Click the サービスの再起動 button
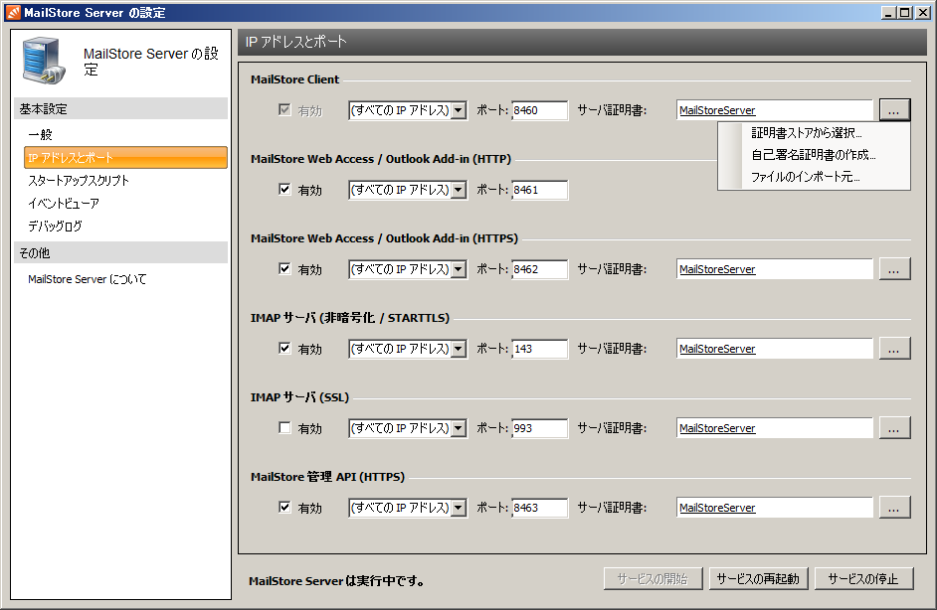This screenshot has height=610, width=937. click(x=757, y=579)
